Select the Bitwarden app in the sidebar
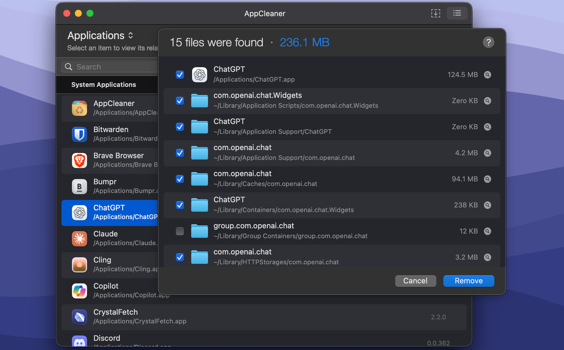564x350 pixels. tap(111, 134)
